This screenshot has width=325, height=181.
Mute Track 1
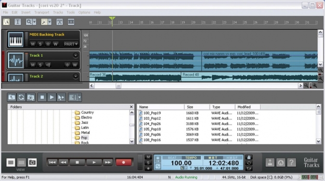tap(32, 65)
